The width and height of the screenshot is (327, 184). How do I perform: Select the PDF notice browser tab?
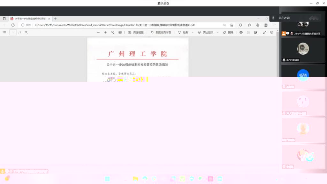click(x=30, y=19)
